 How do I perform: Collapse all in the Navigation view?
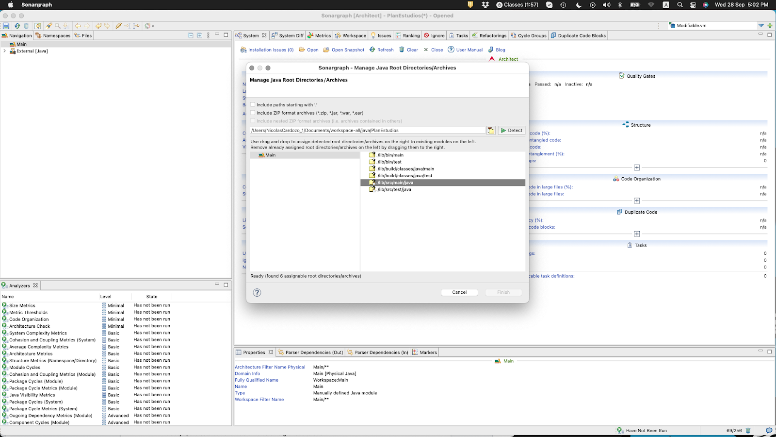[191, 35]
